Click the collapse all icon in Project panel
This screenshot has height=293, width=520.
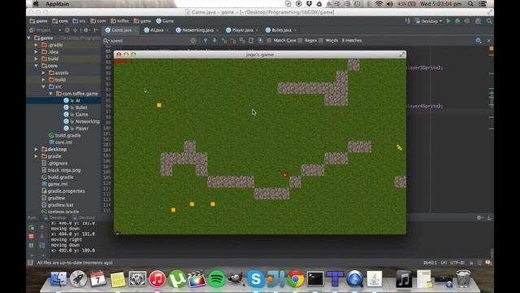click(x=76, y=30)
